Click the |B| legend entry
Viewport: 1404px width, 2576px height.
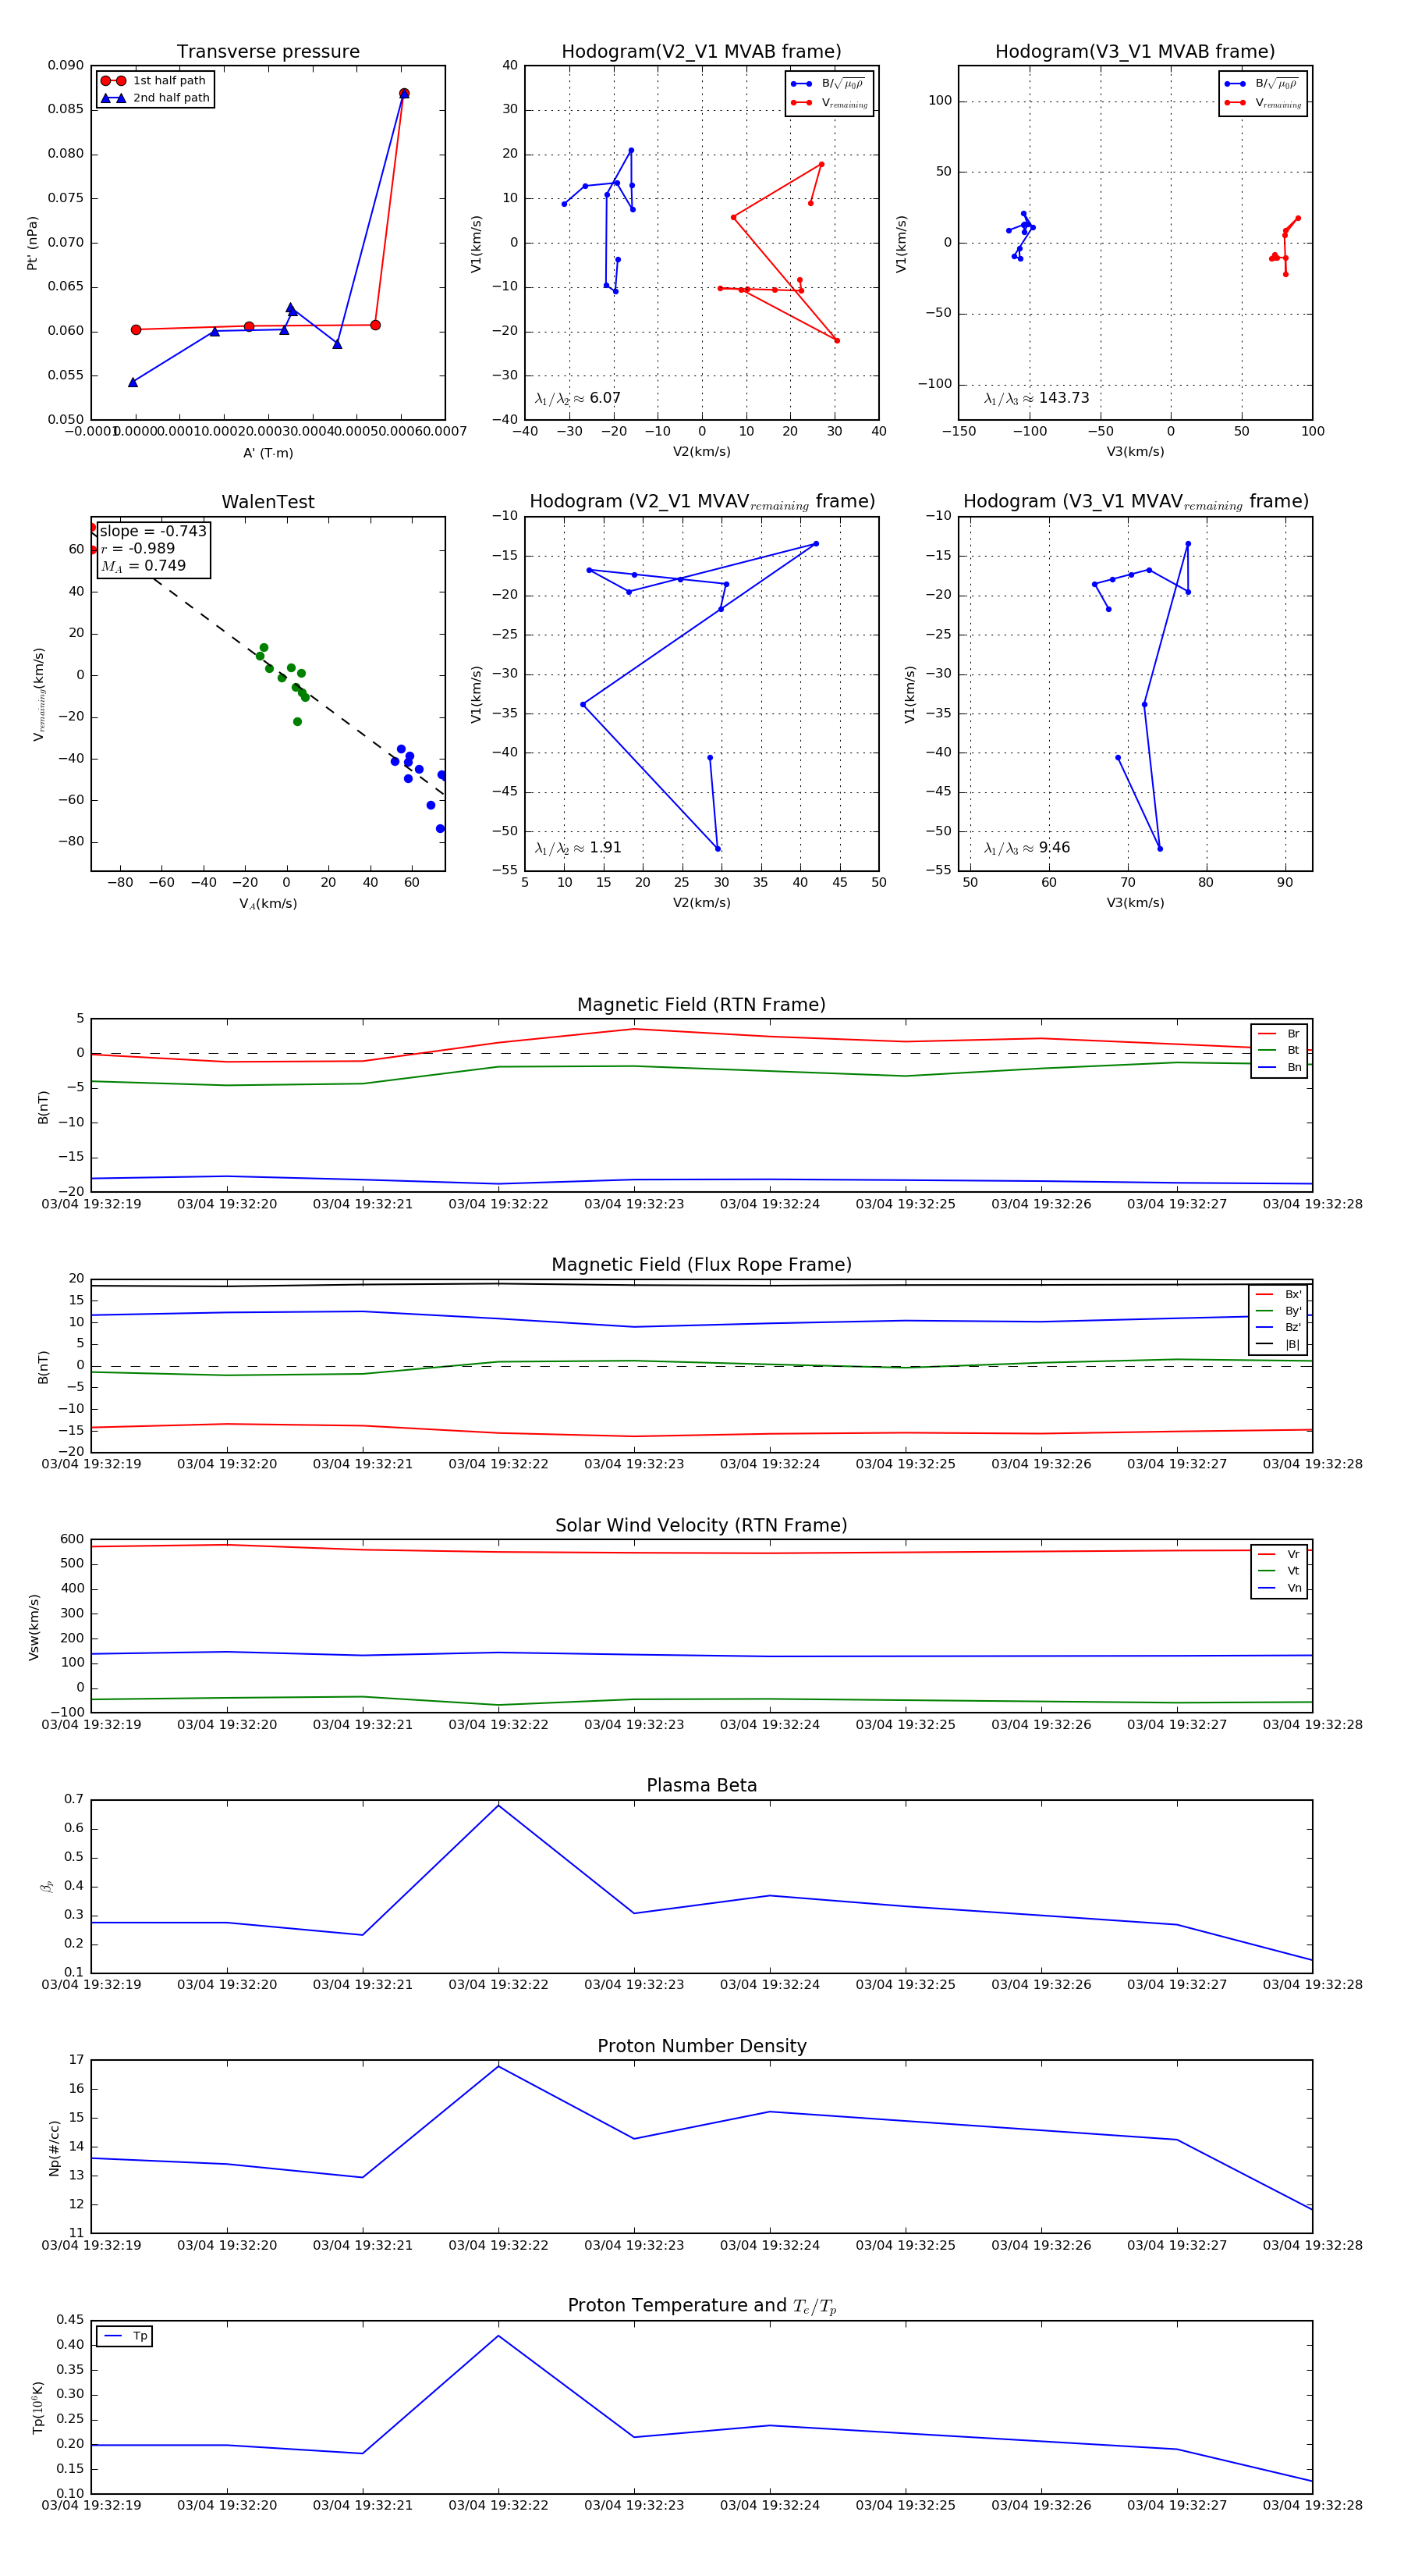1278,1344
